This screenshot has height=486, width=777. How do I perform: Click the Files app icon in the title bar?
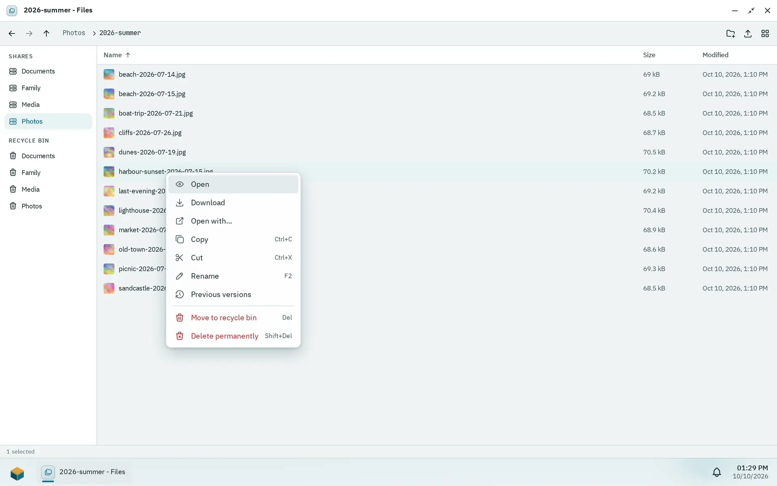[12, 11]
